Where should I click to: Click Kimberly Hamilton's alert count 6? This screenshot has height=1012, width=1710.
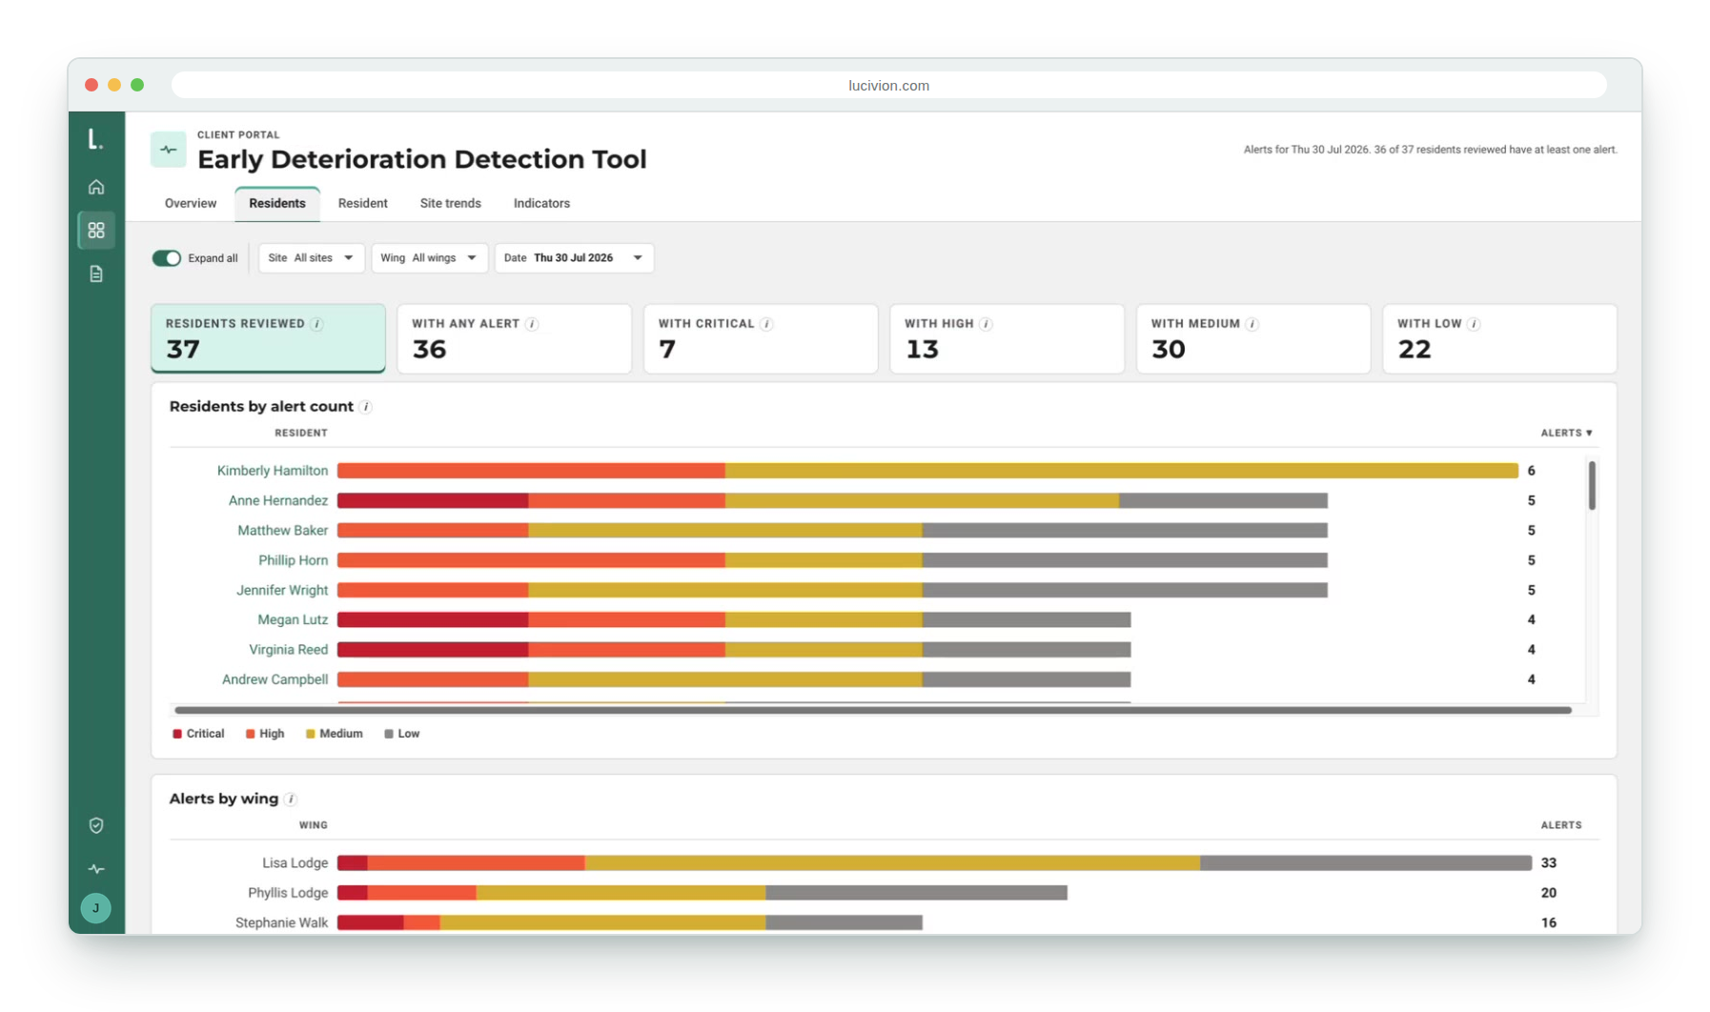[x=1532, y=471]
